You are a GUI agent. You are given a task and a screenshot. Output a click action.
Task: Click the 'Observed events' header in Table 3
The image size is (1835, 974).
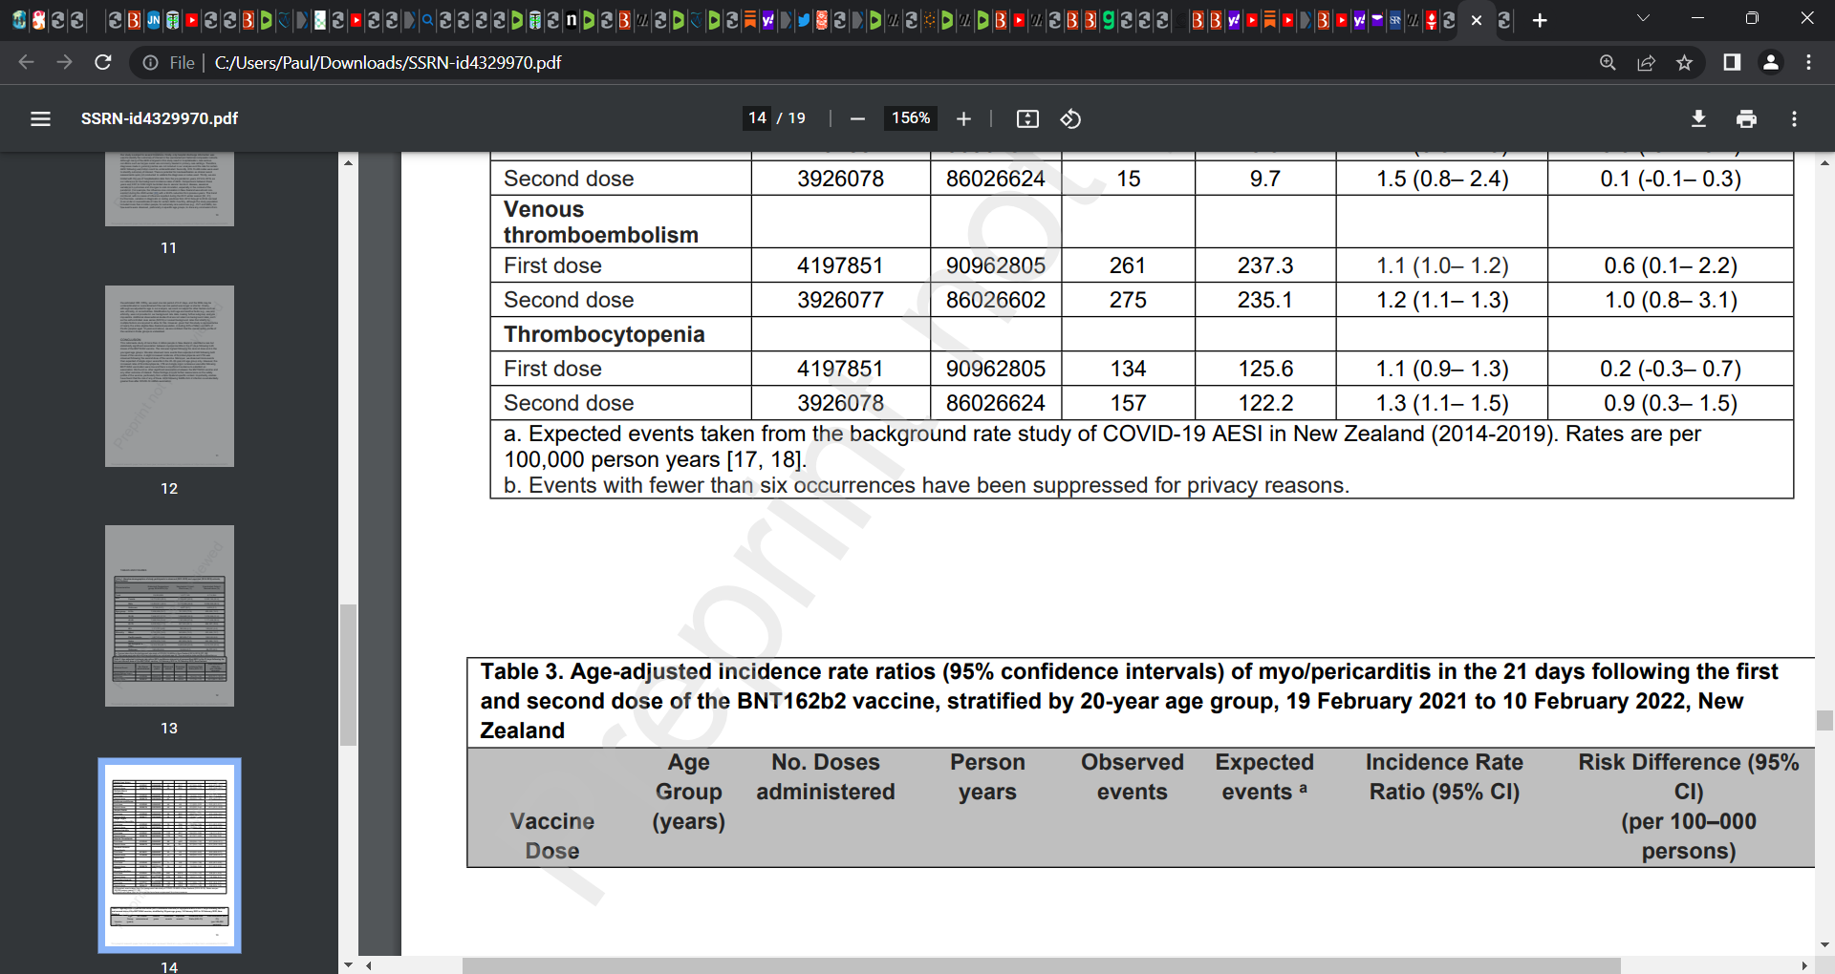1132,776
